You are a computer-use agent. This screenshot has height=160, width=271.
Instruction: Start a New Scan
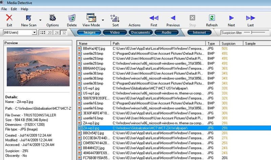click(29, 20)
